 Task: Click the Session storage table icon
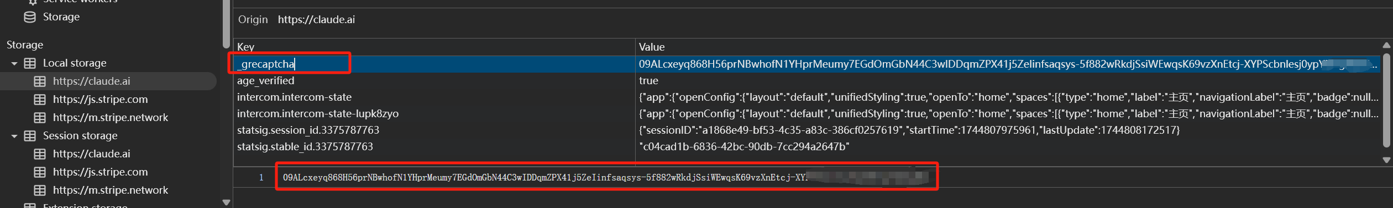30,136
